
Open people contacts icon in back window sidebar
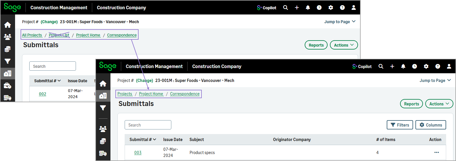tap(8, 37)
